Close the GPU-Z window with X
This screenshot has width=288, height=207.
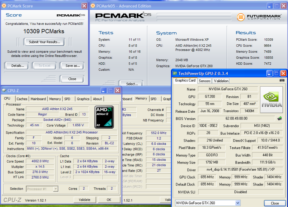coord(284,74)
